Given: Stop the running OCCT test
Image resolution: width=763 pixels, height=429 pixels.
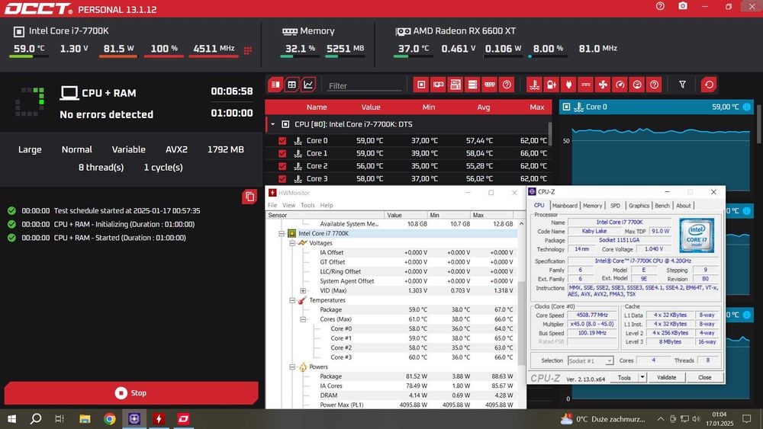Looking at the screenshot, I should 131,393.
